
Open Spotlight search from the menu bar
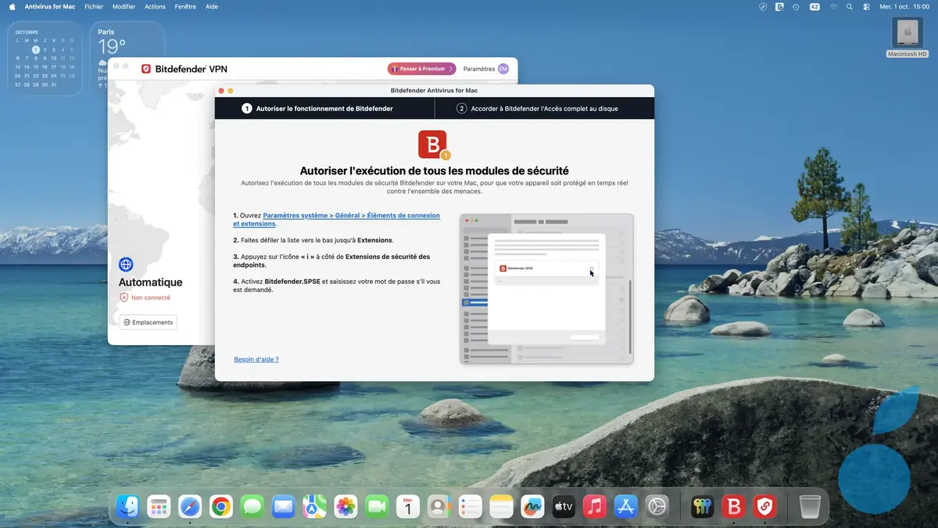849,6
